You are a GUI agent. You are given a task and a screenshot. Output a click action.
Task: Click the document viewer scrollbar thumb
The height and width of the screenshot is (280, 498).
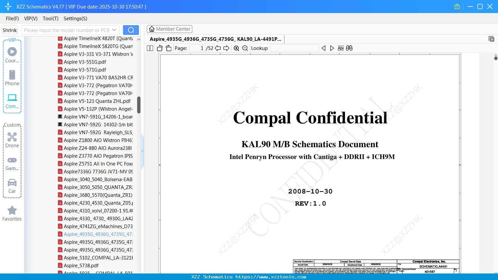(x=496, y=58)
